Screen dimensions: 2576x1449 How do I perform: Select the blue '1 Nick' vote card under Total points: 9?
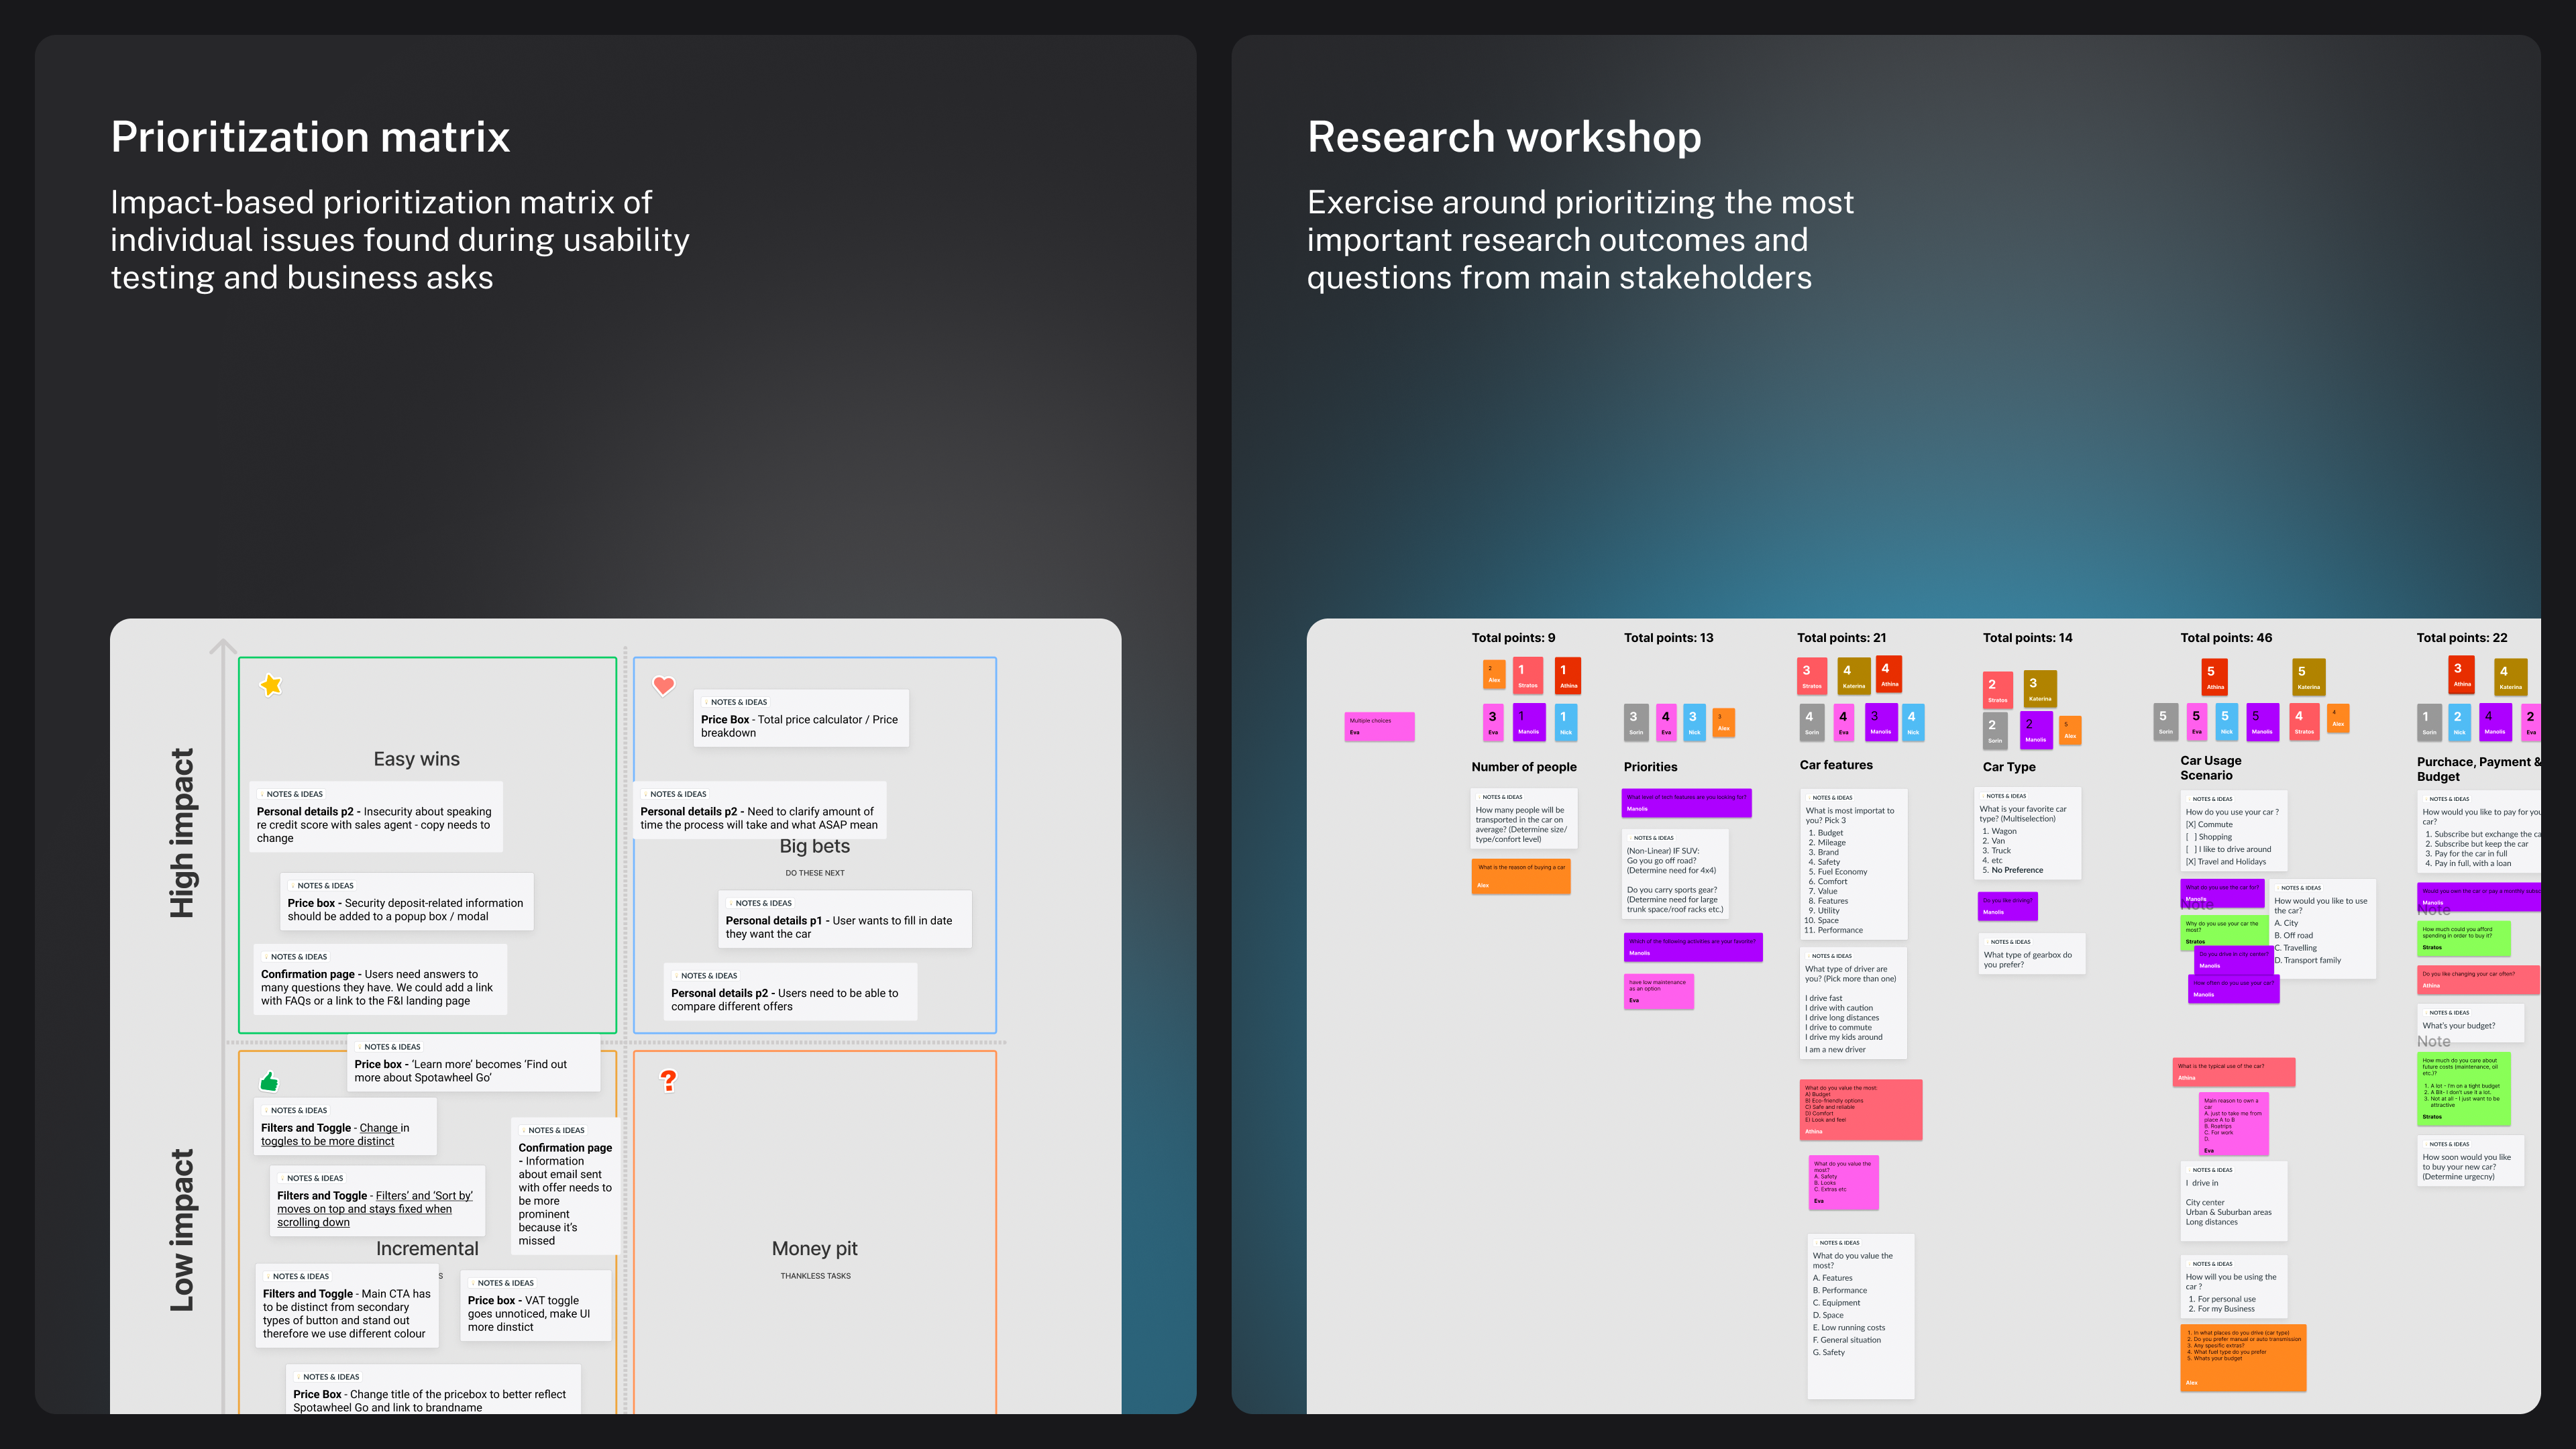coord(1565,721)
